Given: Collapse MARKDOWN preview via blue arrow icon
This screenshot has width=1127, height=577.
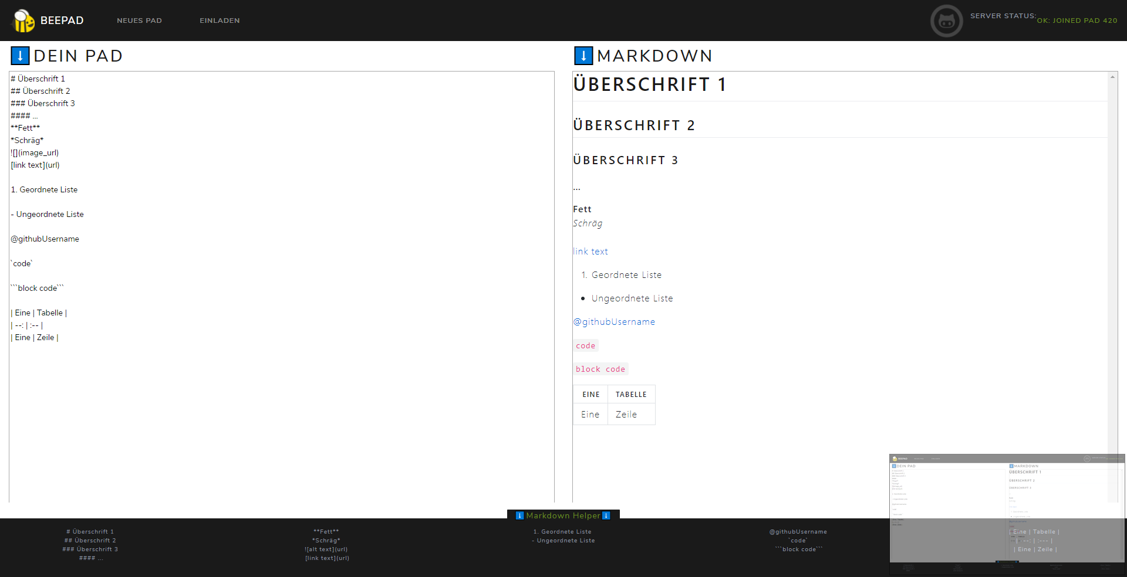Looking at the screenshot, I should 583,56.
